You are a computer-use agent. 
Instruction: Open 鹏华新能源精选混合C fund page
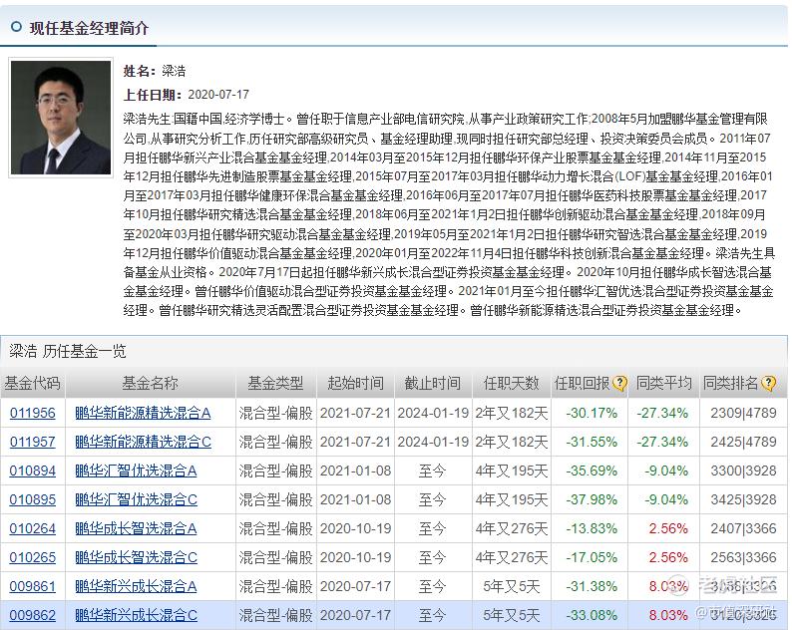point(143,442)
